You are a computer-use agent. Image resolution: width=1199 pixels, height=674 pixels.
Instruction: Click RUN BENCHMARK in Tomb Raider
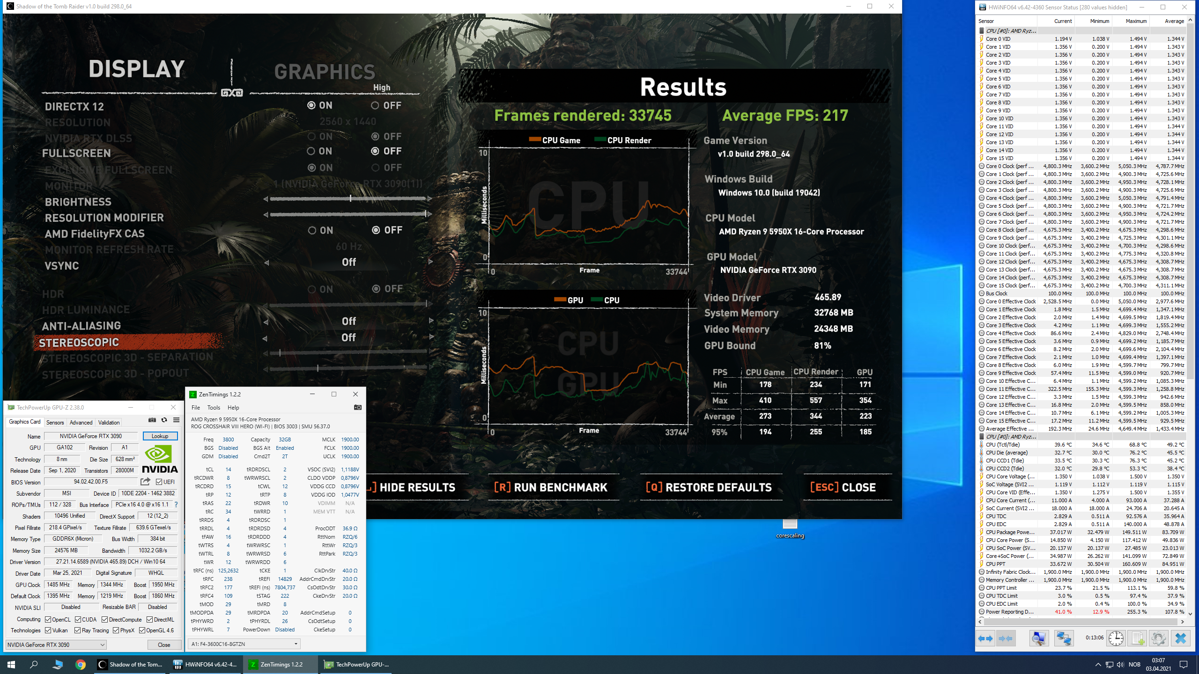[551, 487]
